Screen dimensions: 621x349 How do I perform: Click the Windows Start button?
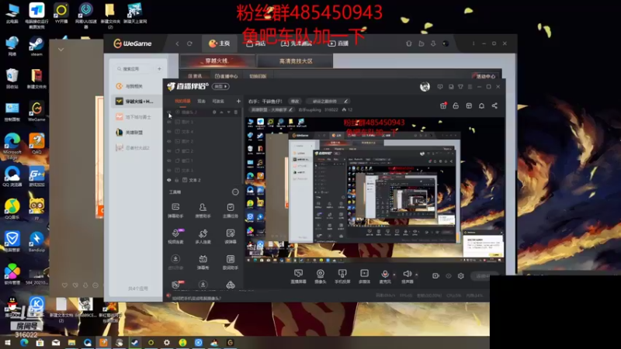point(8,343)
